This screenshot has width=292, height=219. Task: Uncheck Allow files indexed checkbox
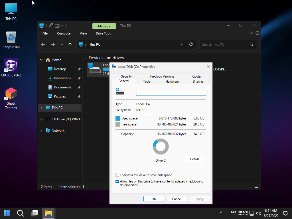117,181
